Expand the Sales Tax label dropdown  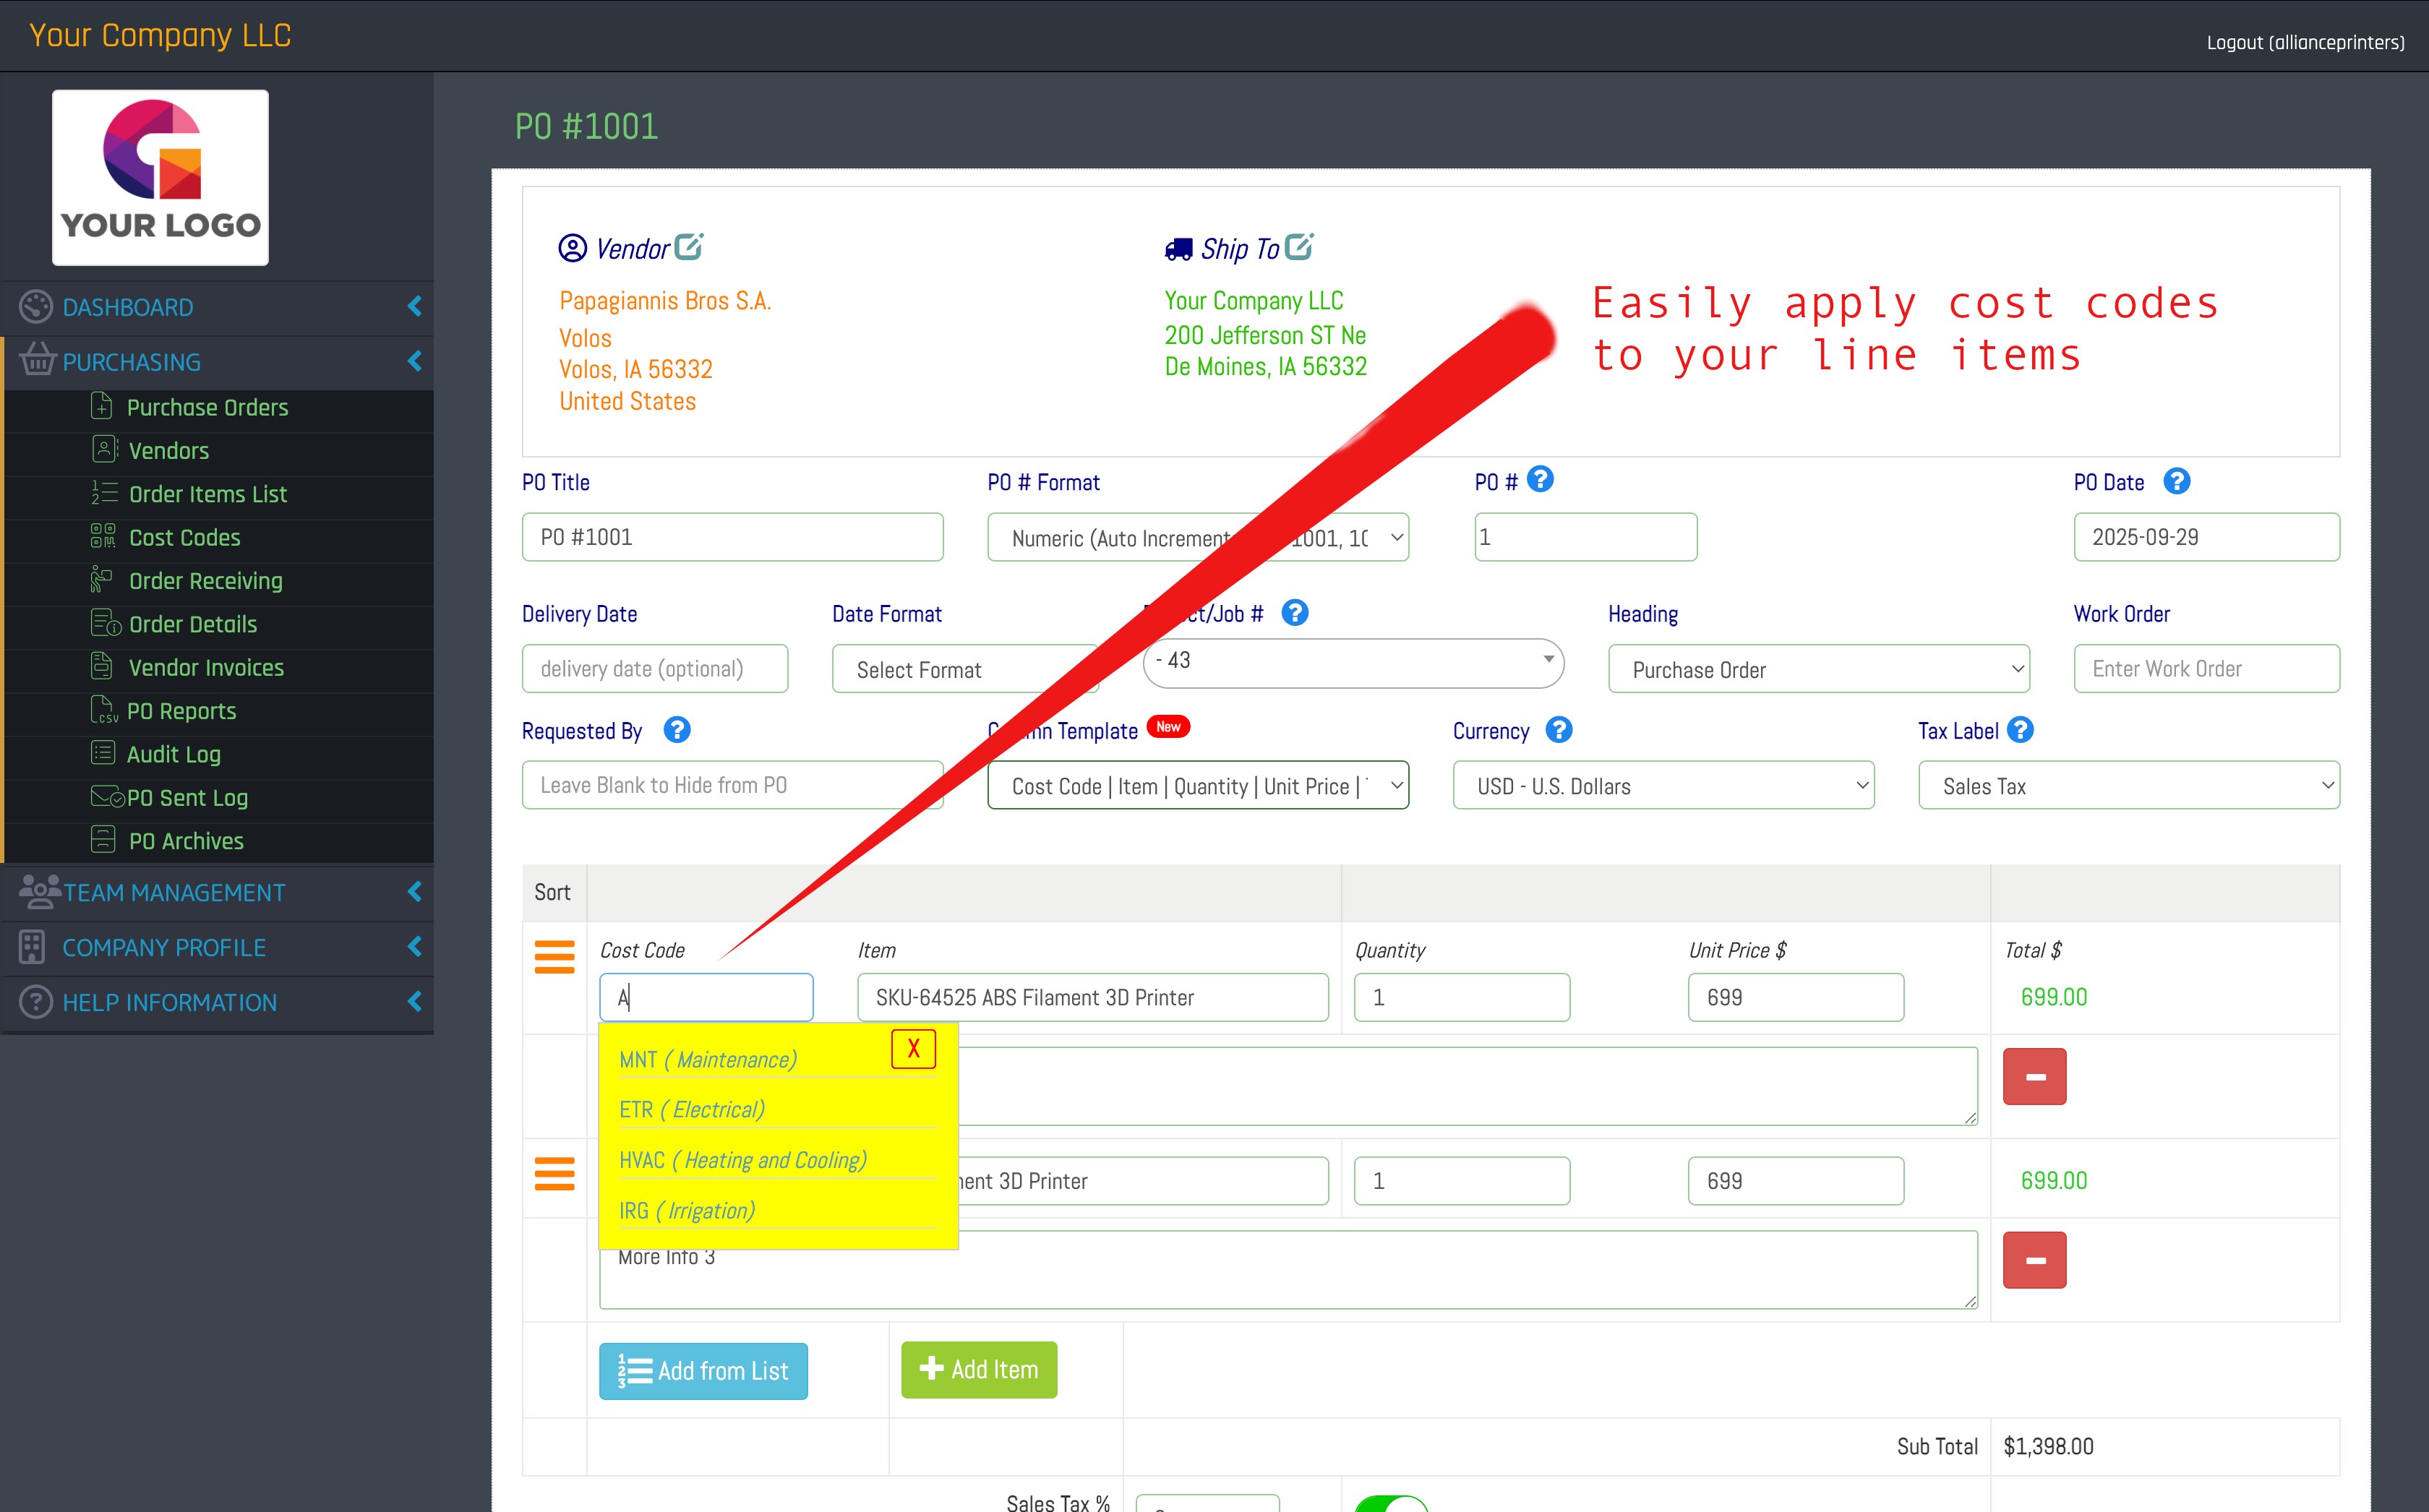2128,786
